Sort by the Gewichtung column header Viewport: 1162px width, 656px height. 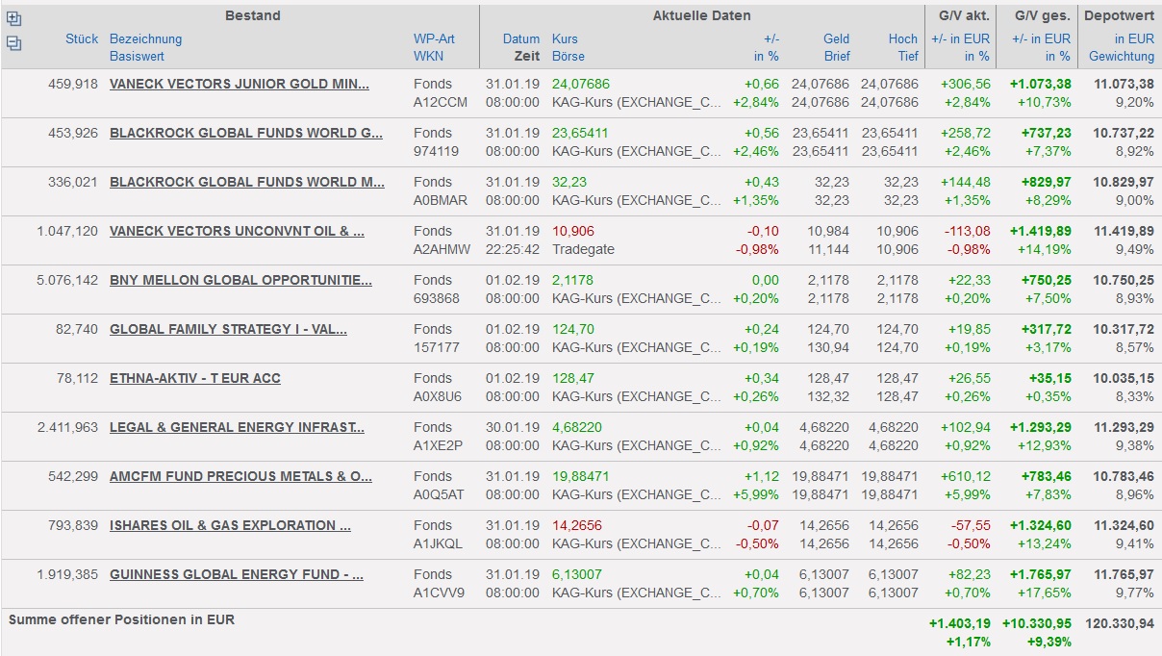pyautogui.click(x=1122, y=57)
